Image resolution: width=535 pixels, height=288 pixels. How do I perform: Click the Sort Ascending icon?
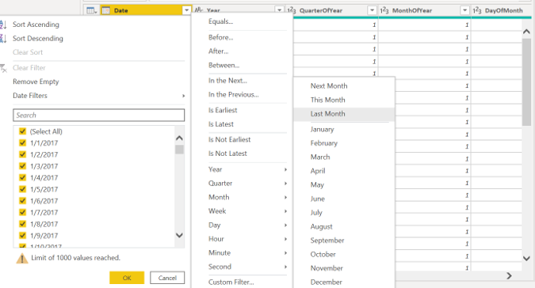click(3, 25)
